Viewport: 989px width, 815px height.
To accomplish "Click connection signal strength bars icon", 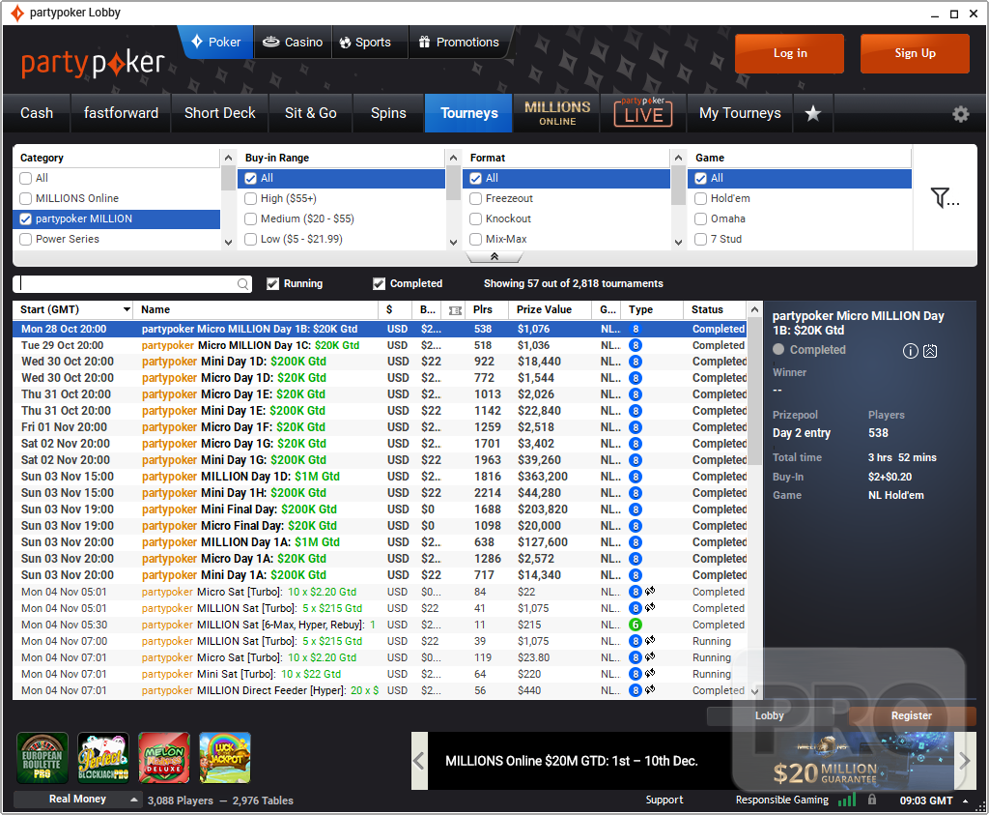I will click(847, 800).
